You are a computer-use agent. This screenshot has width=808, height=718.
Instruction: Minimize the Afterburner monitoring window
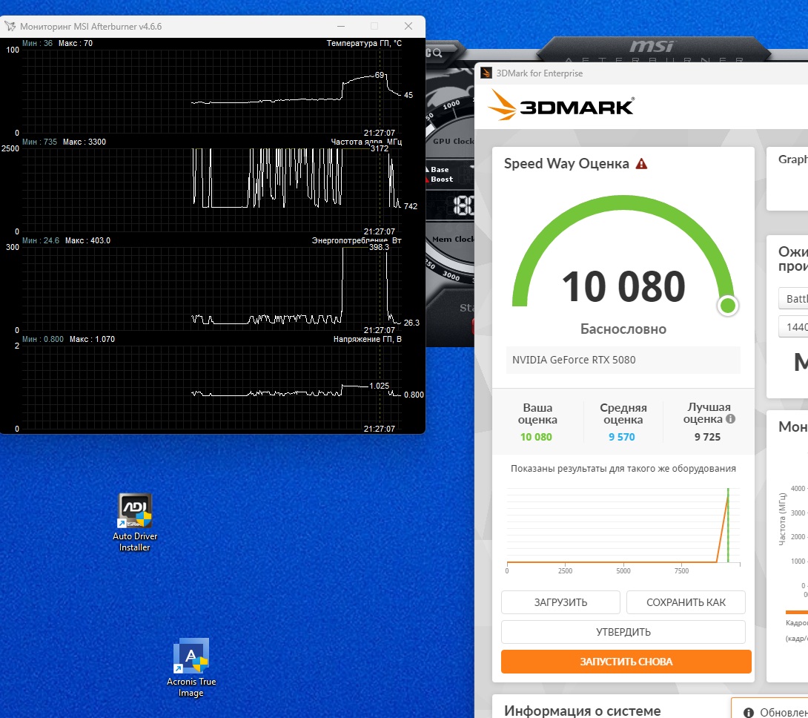pyautogui.click(x=340, y=26)
